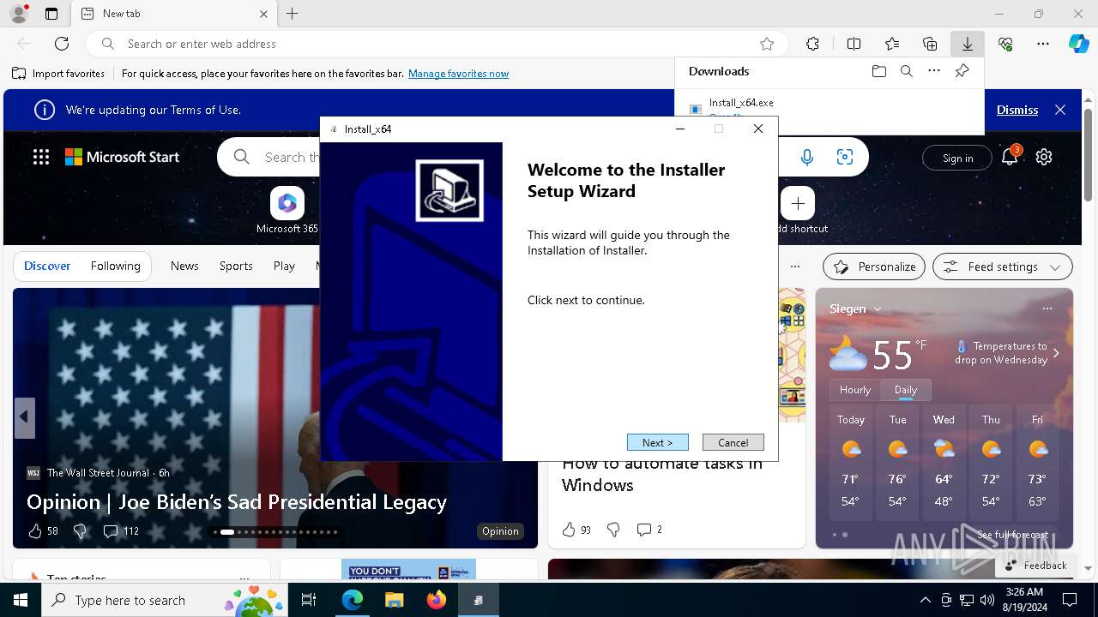The image size is (1098, 617).
Task: Click the Personalize feed button
Action: pos(874,267)
